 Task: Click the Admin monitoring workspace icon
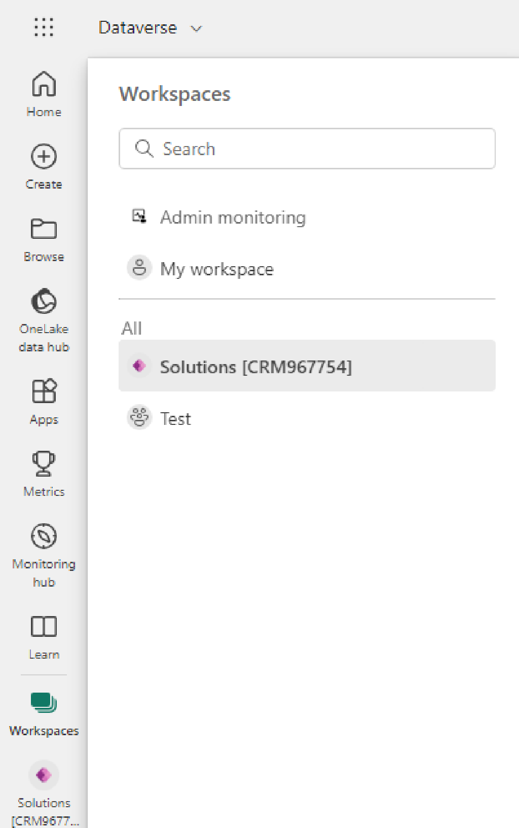pyautogui.click(x=138, y=216)
